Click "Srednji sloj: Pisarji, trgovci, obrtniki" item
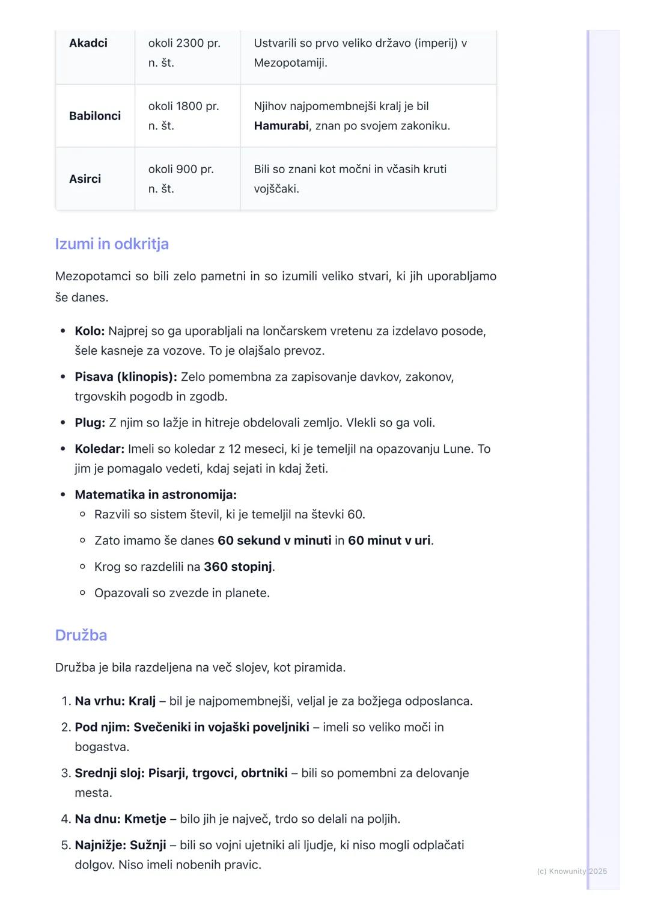The height and width of the screenshot is (919, 649). [x=181, y=773]
